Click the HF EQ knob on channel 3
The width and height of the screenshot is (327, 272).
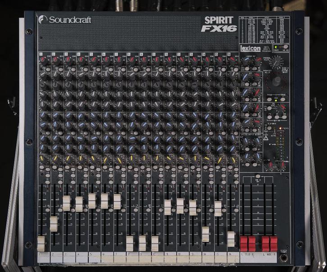tap(68, 75)
